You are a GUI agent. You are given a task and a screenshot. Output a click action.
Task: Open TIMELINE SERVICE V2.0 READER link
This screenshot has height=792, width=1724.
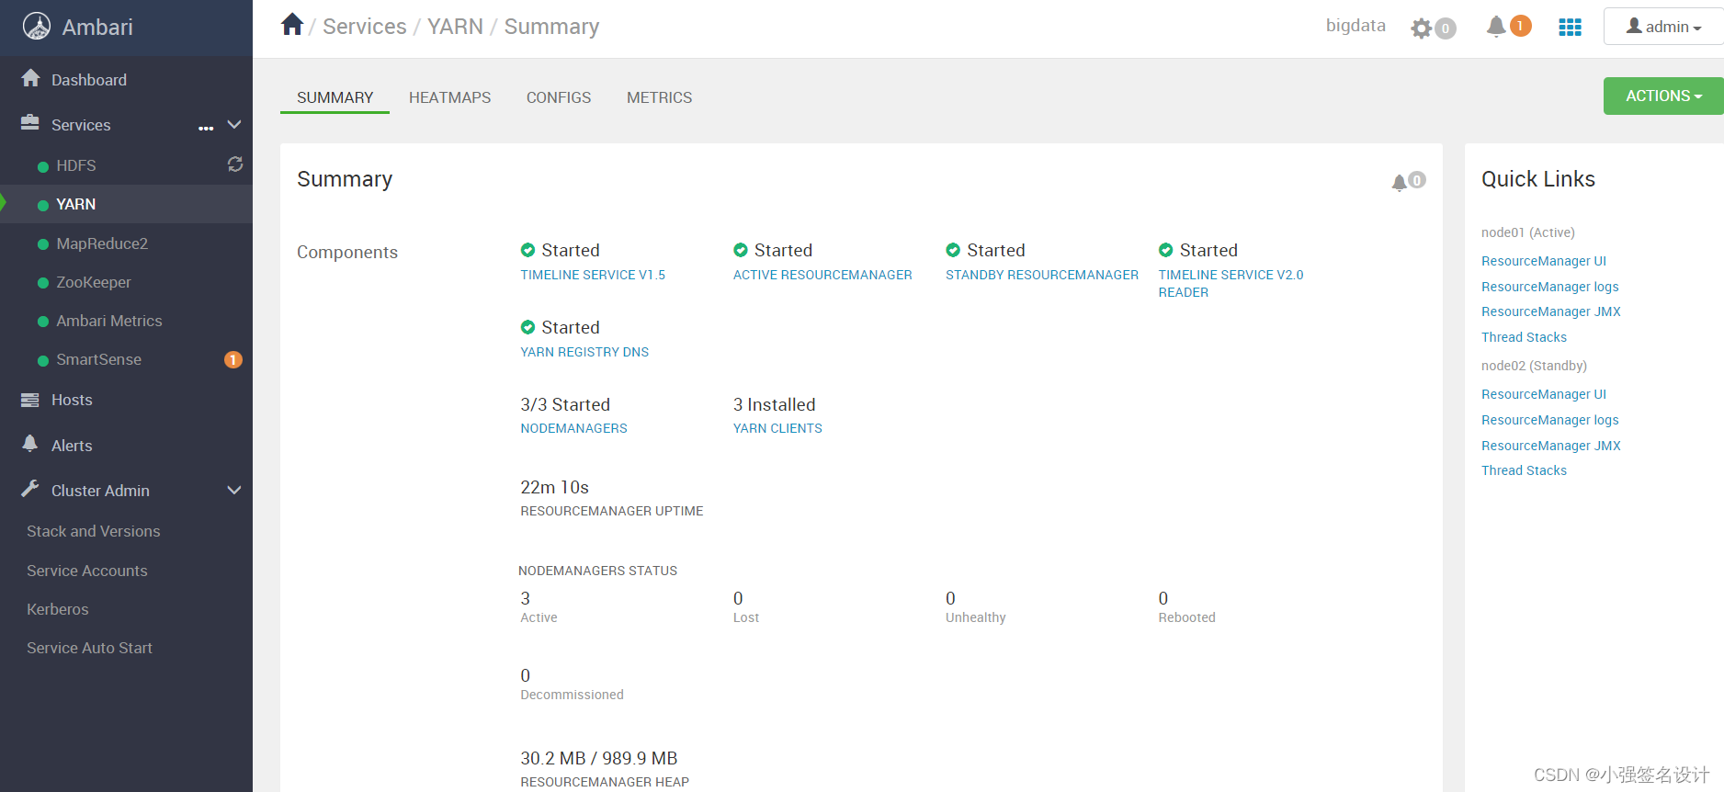coord(1231,283)
